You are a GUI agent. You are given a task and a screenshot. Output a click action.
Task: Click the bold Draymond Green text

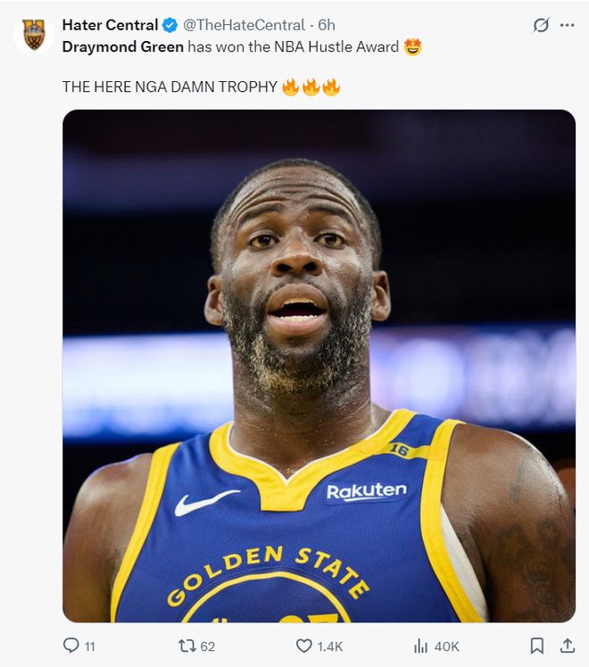click(x=122, y=47)
